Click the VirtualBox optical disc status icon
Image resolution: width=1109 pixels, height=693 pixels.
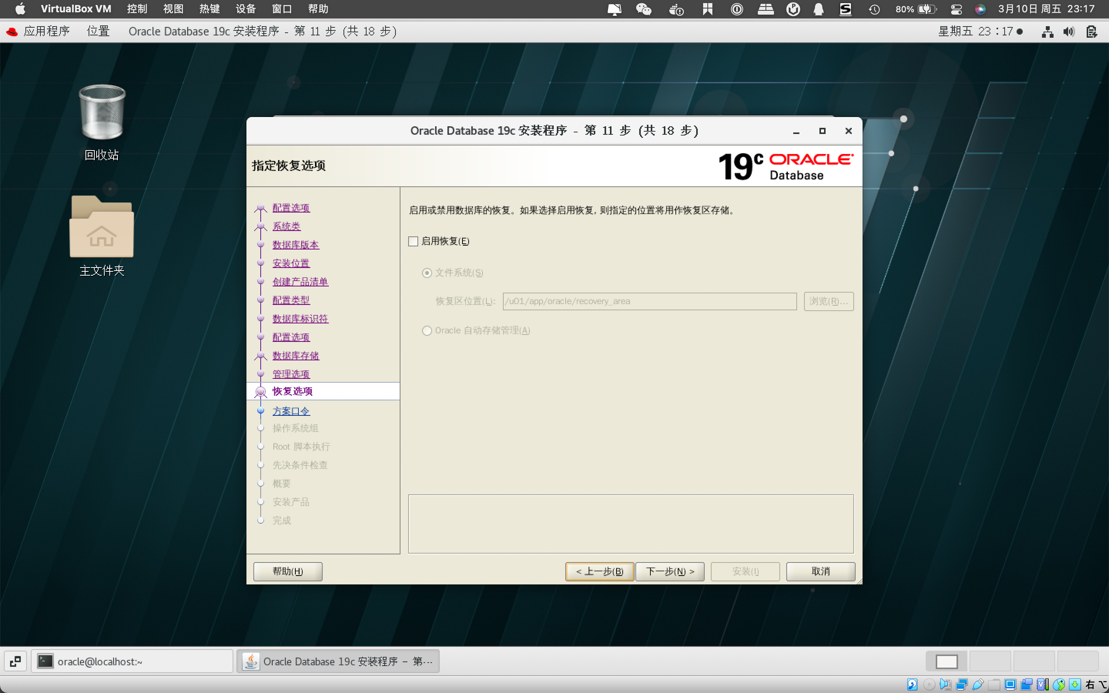pyautogui.click(x=929, y=685)
